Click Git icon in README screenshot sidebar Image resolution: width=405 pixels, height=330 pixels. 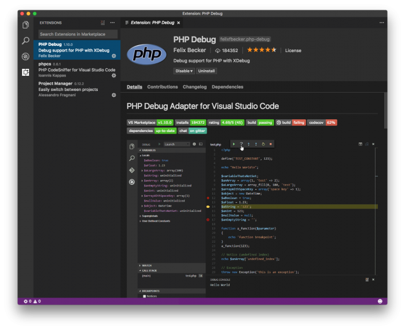(132, 170)
